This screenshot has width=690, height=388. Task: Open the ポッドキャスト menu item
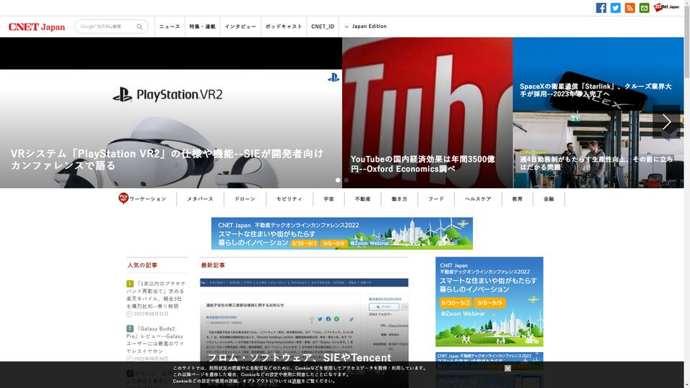click(x=284, y=27)
